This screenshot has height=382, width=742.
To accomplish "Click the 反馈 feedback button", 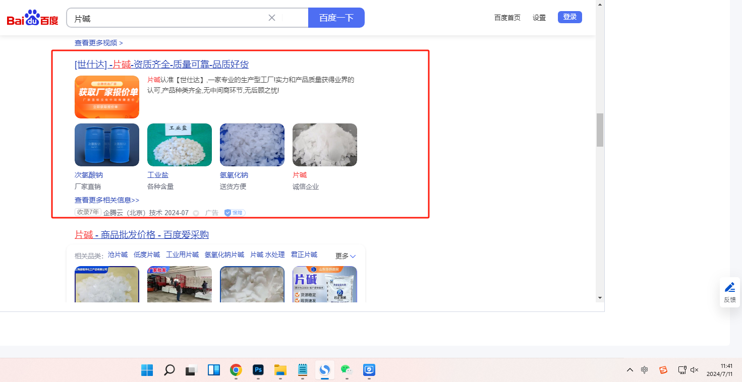I will 730,292.
